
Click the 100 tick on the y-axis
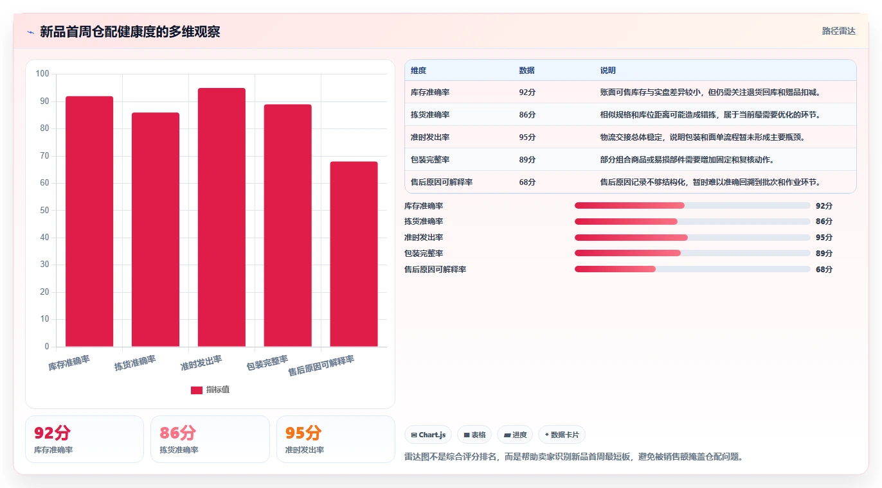tap(42, 74)
